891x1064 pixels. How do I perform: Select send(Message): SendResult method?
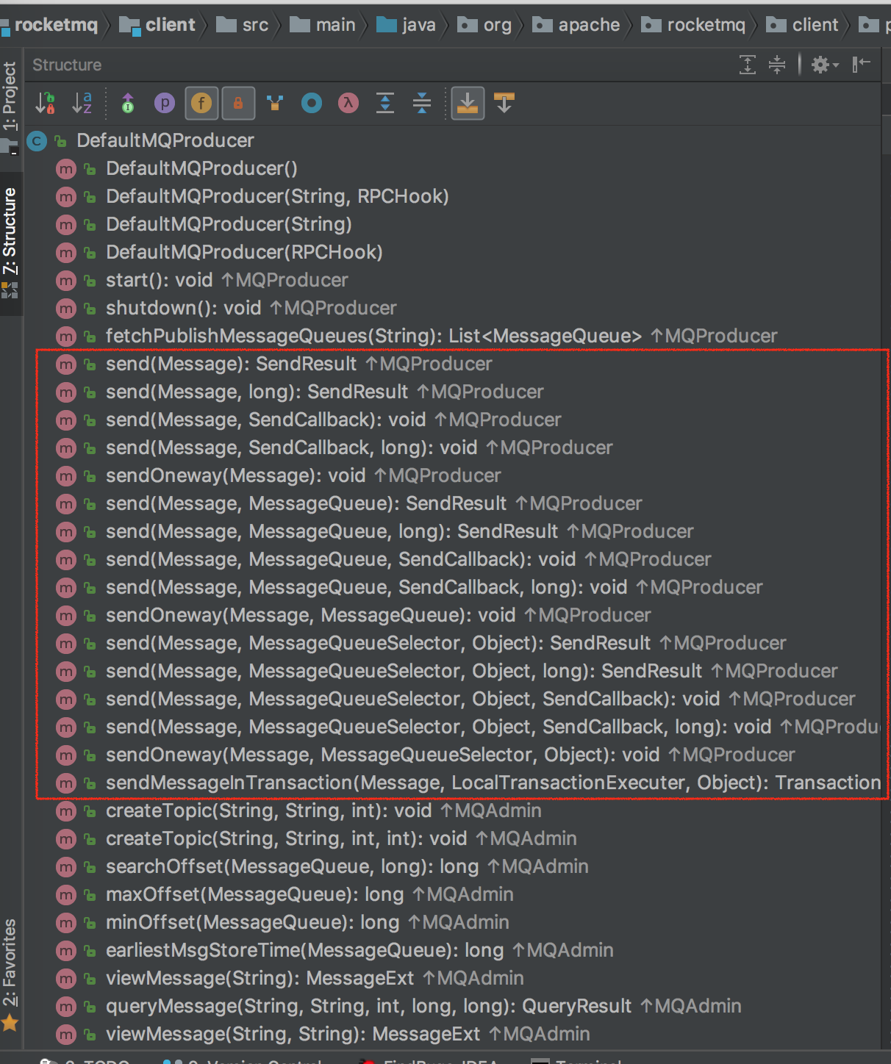tap(298, 364)
